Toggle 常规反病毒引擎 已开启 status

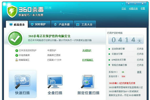[140, 65]
